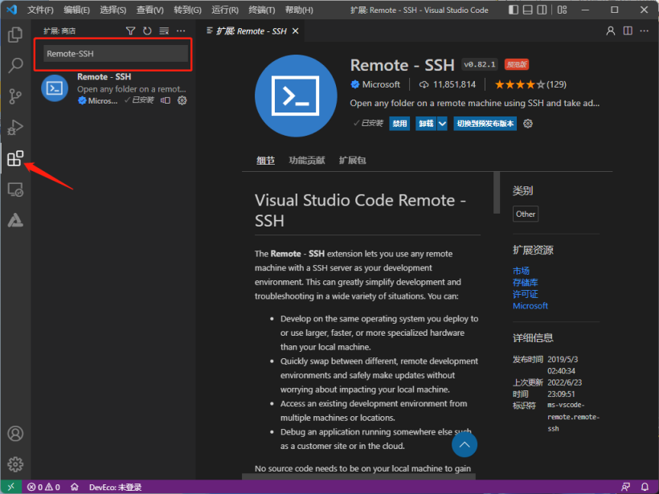659x494 pixels.
Task: Refresh the extensions list
Action: (147, 31)
